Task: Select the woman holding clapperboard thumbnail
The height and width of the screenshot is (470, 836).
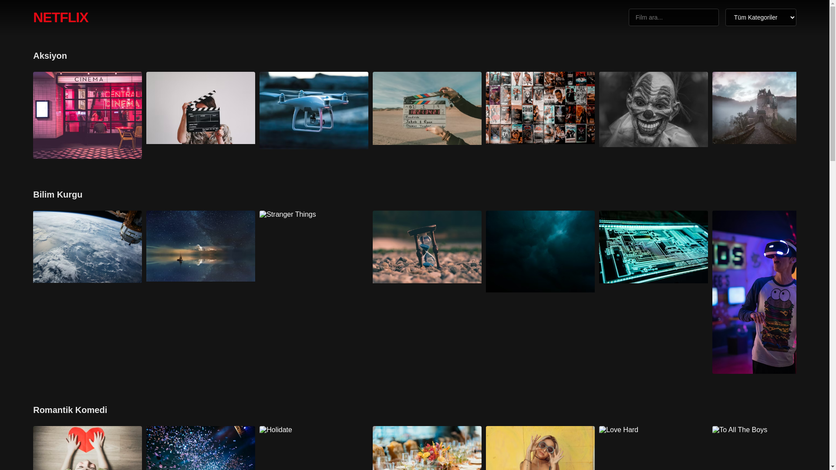Action: (201, 108)
